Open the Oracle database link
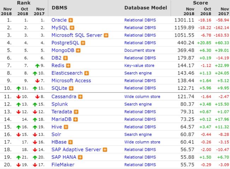 59,20
